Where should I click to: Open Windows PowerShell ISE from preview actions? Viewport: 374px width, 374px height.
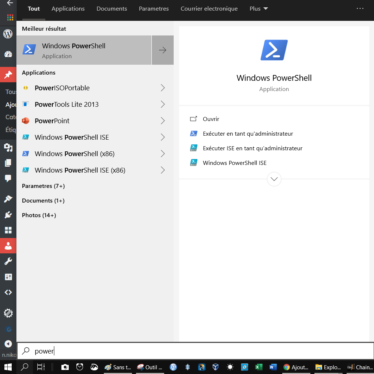(235, 163)
